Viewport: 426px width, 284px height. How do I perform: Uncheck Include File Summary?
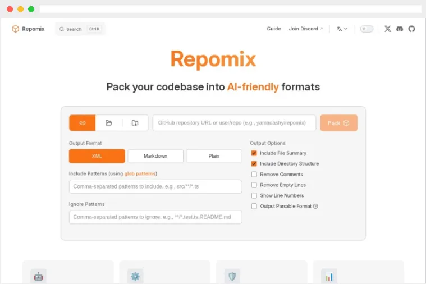click(254, 153)
